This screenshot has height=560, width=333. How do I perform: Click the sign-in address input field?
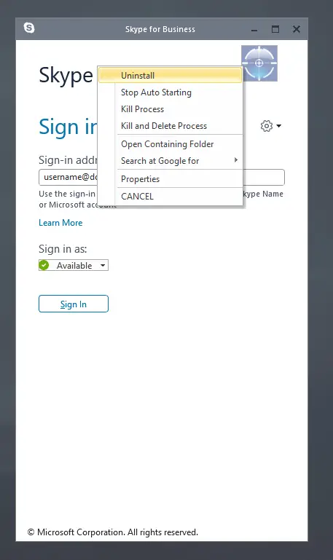pos(162,177)
